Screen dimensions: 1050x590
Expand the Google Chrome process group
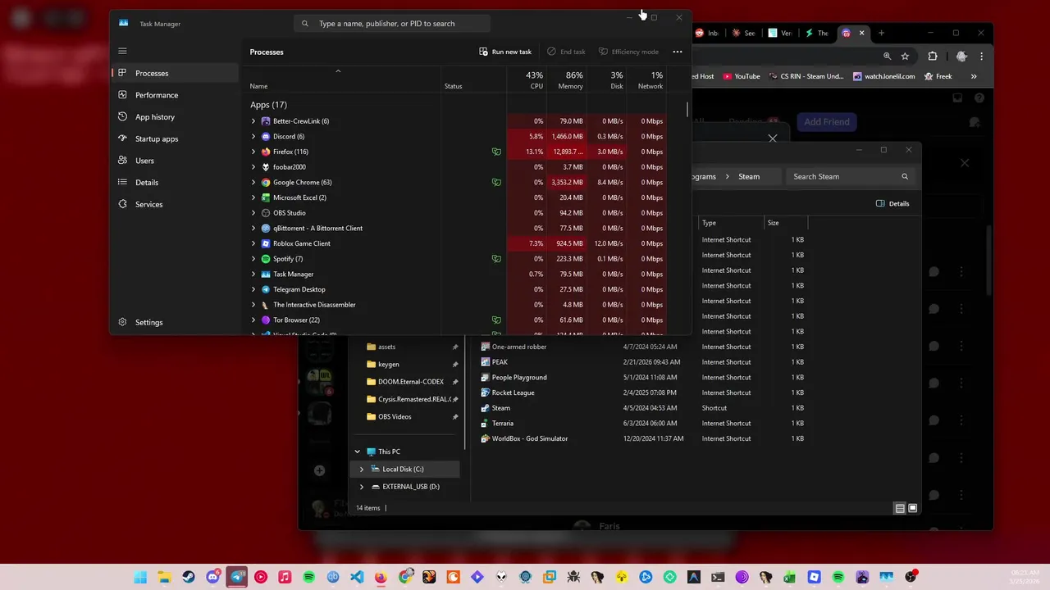tap(253, 183)
